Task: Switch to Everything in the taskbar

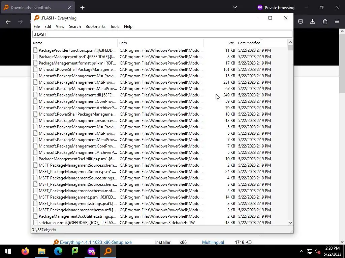Action: click(108, 251)
